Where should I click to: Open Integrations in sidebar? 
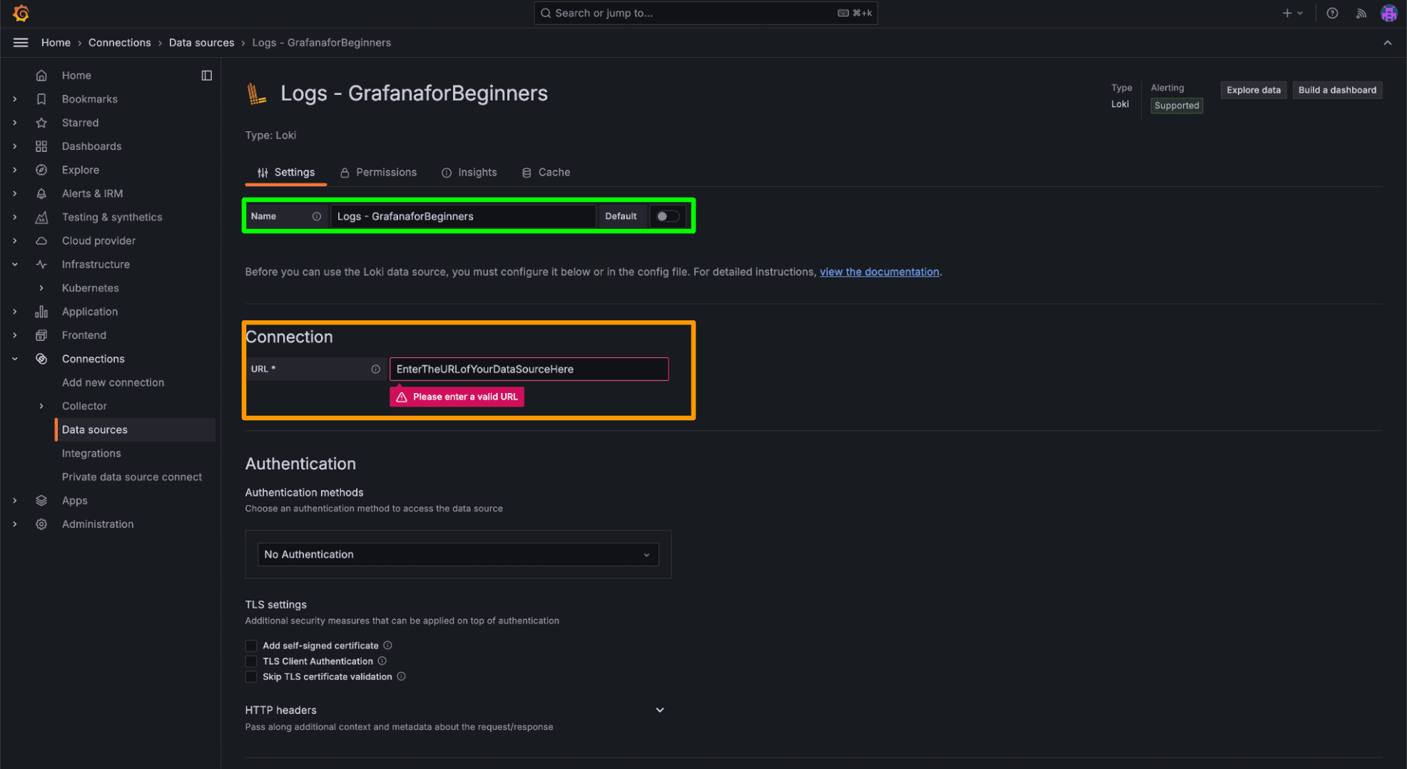(x=91, y=453)
